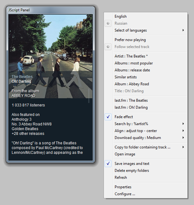
Task: Open the Download quality Medium submenu
Action: (x=137, y=138)
